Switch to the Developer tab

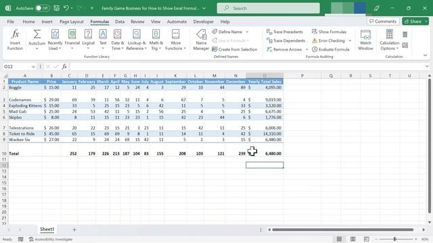click(x=203, y=22)
